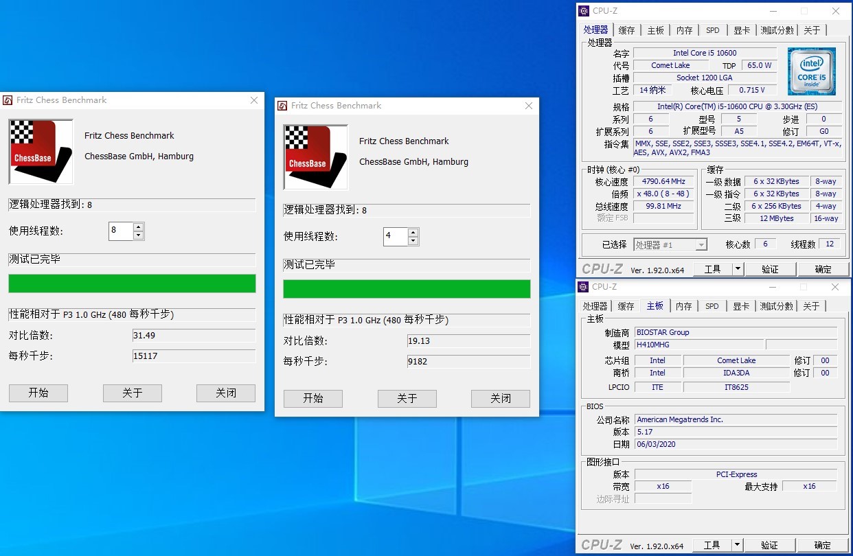The height and width of the screenshot is (556, 853).
Task: Click green progress bar in left Fritz window
Action: click(x=132, y=283)
